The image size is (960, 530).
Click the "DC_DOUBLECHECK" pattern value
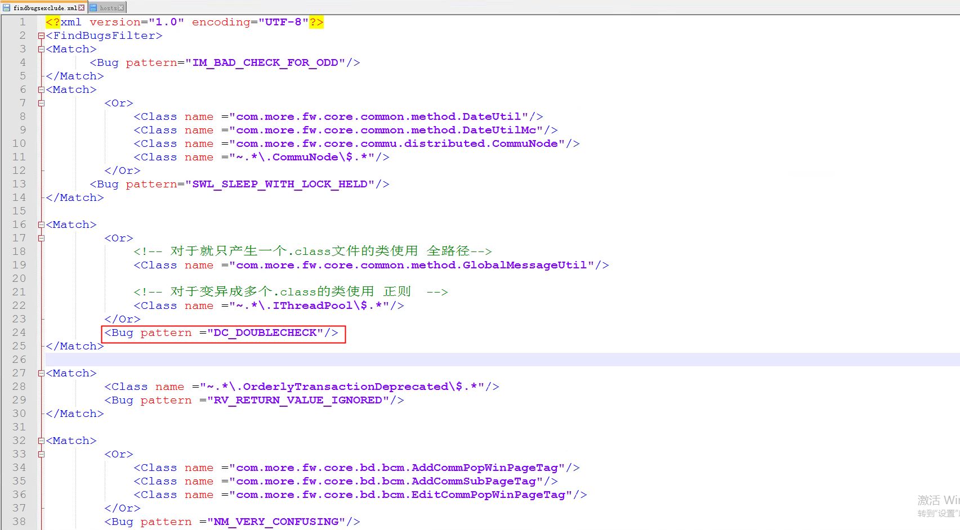coord(265,333)
